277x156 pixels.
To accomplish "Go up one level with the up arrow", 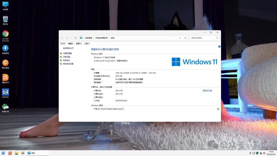I will point(76,38).
